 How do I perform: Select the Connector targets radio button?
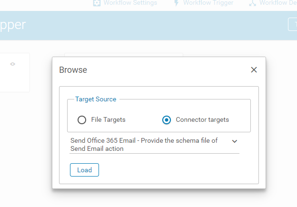167,120
